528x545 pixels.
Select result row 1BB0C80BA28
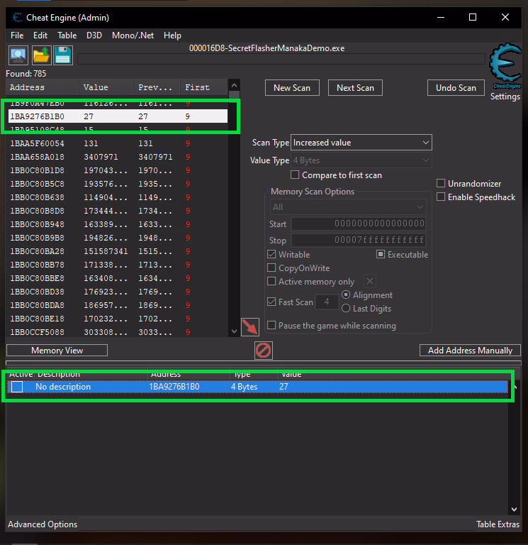(118, 251)
